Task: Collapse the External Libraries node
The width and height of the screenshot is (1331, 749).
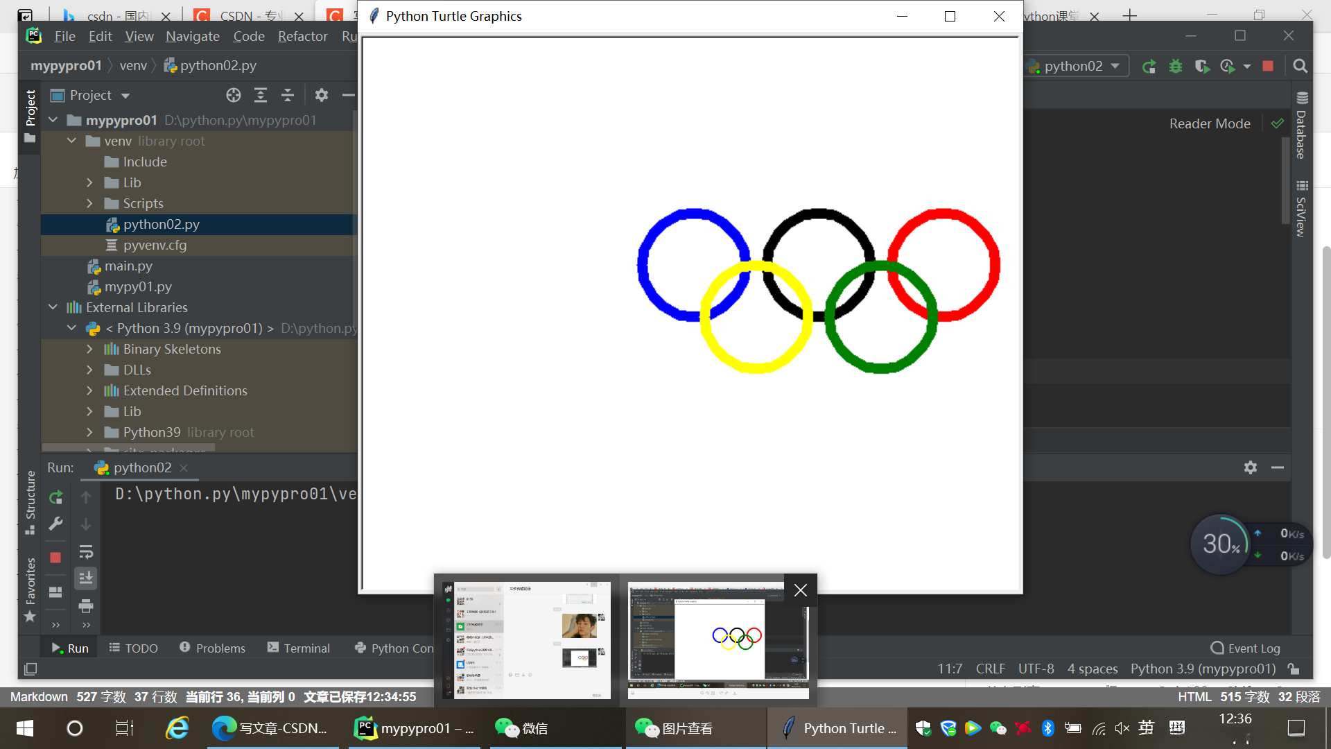Action: tap(53, 307)
